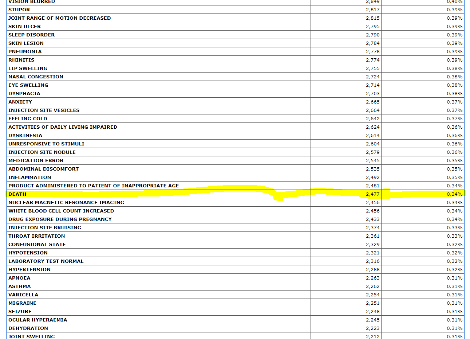Viewport: 470px width, 339px height.
Task: Select the SKIN LESION symptom
Action: pyautogui.click(x=26, y=43)
